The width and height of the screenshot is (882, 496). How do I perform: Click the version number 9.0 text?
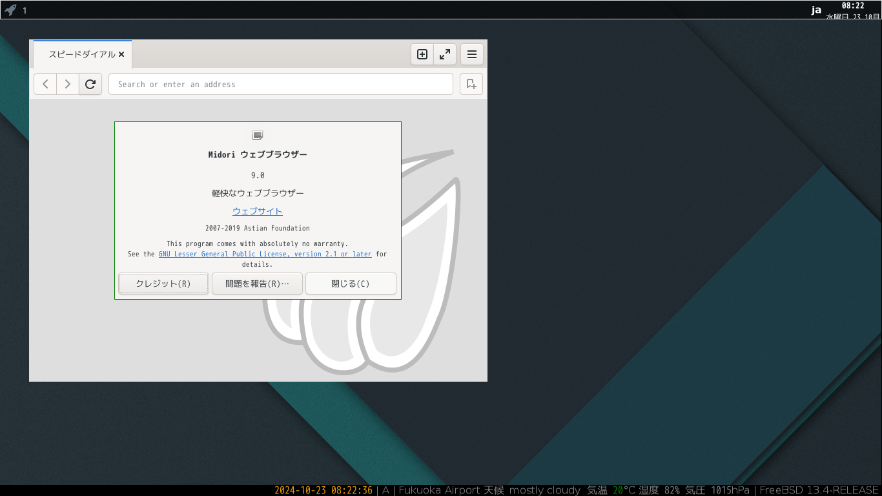258,175
